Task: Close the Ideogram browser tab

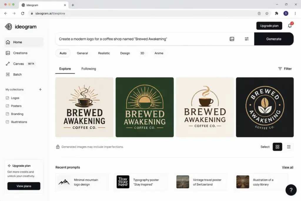Action: coord(65,5)
